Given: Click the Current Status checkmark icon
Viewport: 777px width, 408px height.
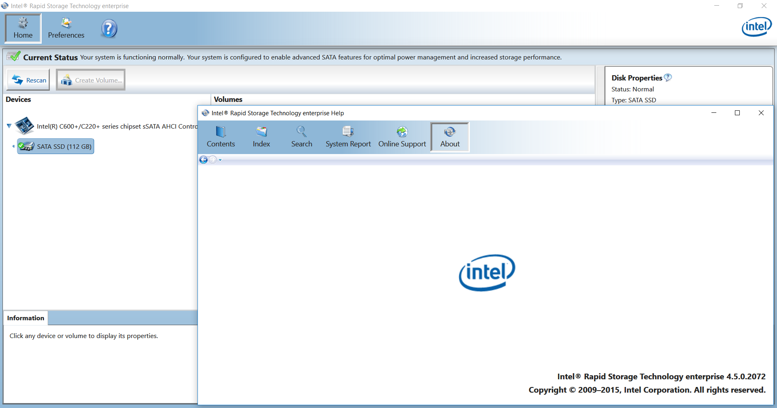Looking at the screenshot, I should (x=13, y=56).
